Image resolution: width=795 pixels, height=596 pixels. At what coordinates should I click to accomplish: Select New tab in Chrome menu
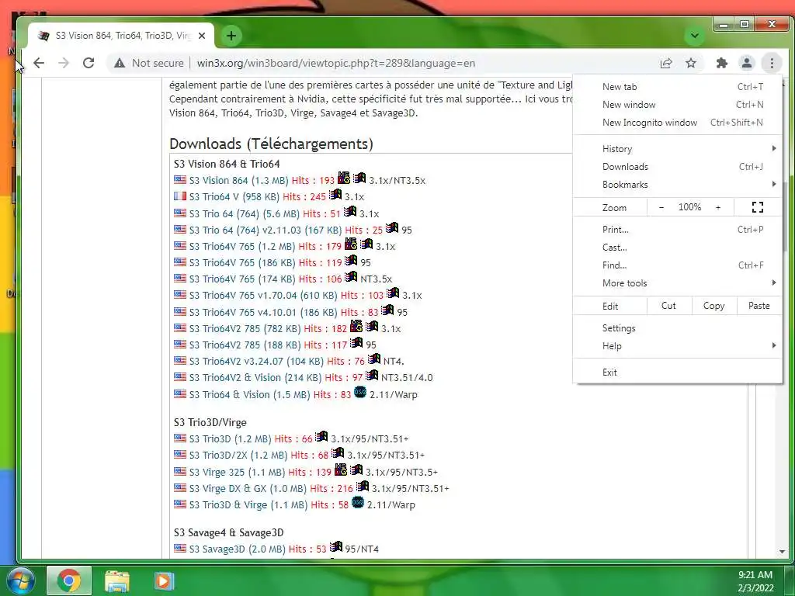(677, 87)
